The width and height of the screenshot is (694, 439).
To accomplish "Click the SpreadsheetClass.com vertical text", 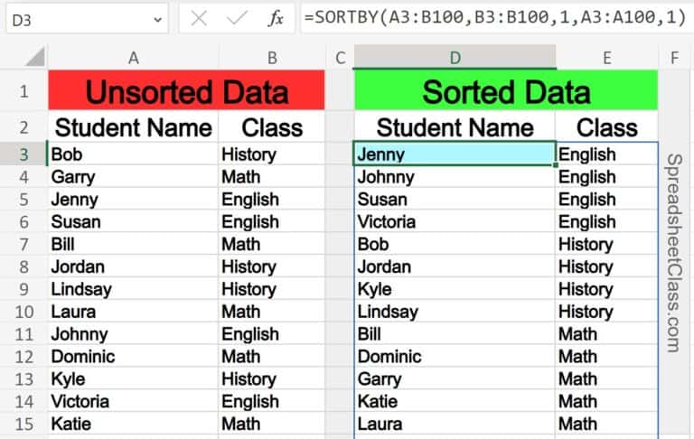I will [673, 253].
